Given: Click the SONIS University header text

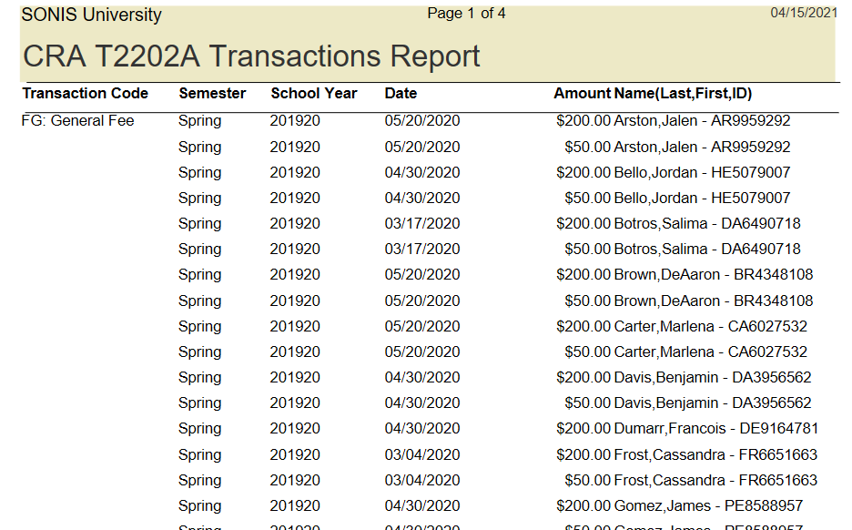Looking at the screenshot, I should click(x=91, y=15).
